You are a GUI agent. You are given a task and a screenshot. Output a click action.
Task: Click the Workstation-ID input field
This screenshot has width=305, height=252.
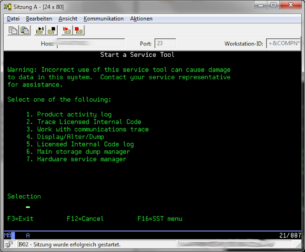pyautogui.click(x=283, y=44)
